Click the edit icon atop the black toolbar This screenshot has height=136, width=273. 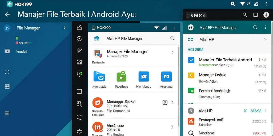click(79, 27)
